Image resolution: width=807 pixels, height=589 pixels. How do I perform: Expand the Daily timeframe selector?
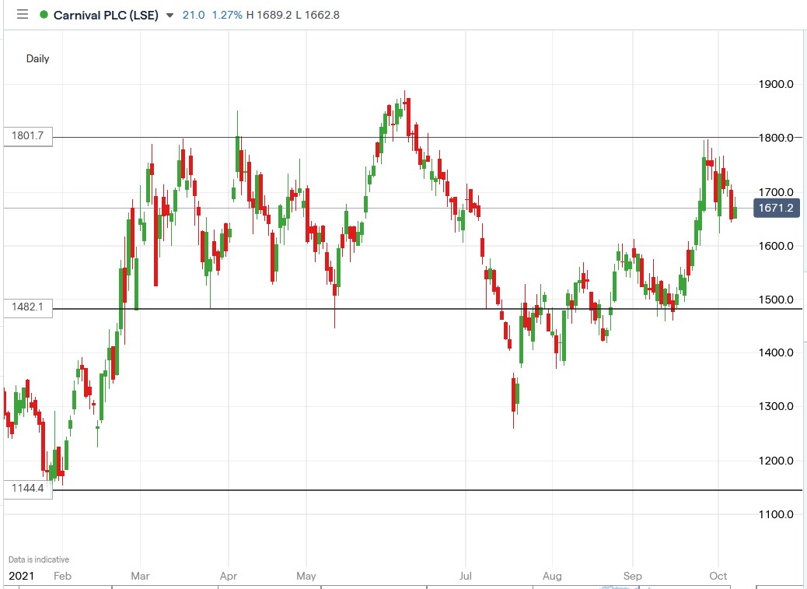(x=37, y=58)
